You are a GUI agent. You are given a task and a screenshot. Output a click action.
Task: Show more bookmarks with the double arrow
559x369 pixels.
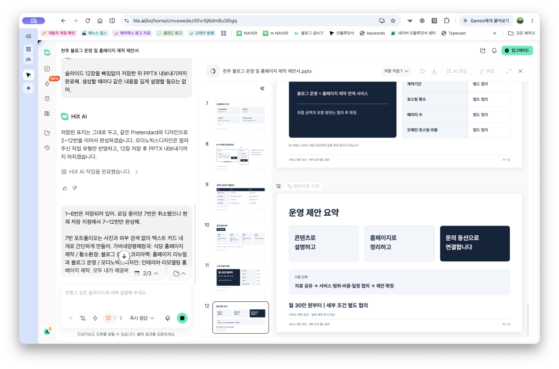coord(494,33)
